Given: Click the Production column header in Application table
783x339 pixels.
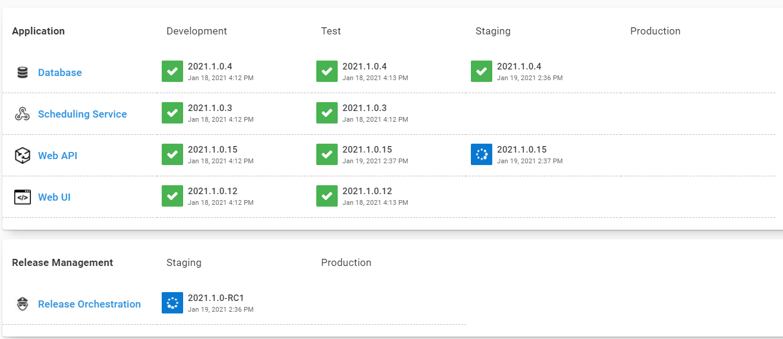Looking at the screenshot, I should click(x=655, y=31).
